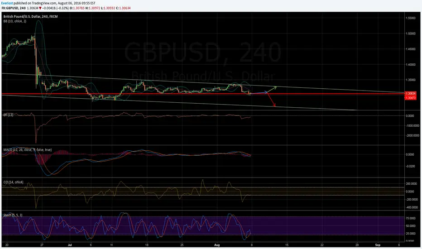Click the −0.00418 (−0.32%) change value
The image size is (422, 249).
(56, 8)
